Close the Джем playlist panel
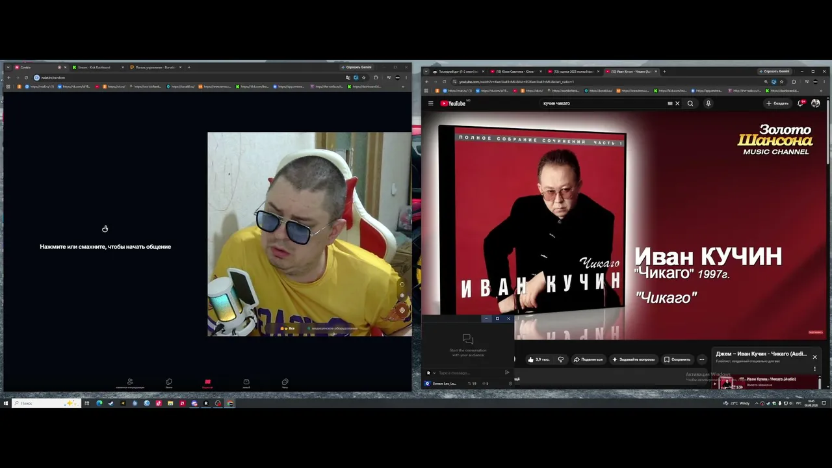Viewport: 832px width, 468px height. (x=814, y=357)
